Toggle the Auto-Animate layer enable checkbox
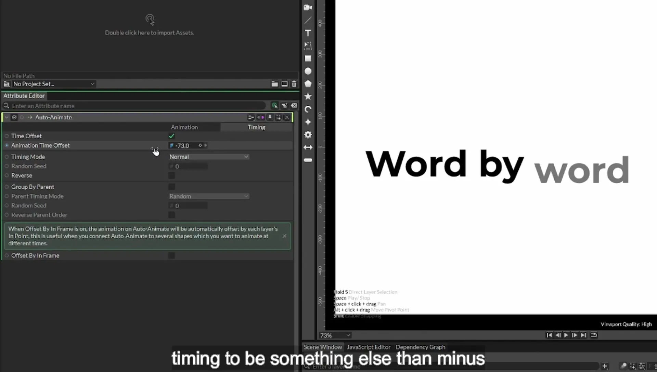Viewport: 657px width, 372px height. tap(14, 117)
